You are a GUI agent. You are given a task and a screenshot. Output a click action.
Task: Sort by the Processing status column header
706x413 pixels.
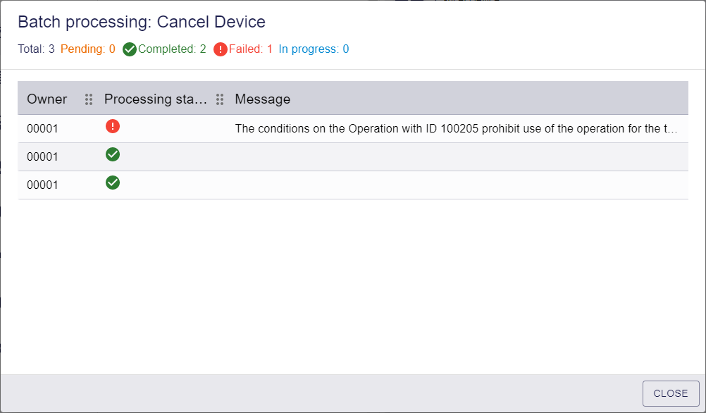click(155, 99)
